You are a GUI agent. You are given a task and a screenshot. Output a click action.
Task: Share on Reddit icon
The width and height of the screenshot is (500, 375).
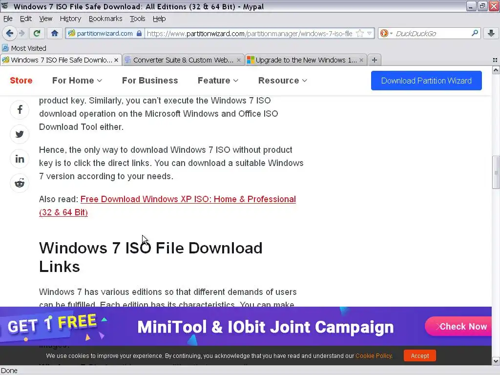20,183
